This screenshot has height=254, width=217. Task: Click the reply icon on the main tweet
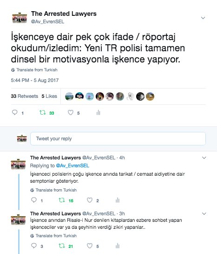15,112
